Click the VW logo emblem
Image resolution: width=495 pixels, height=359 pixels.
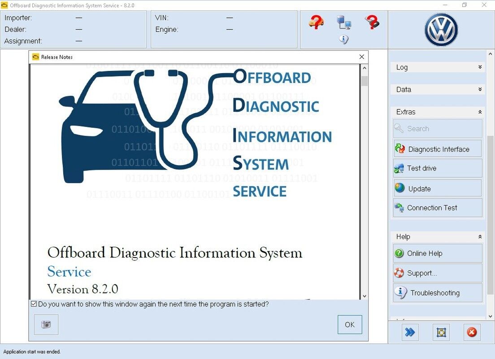(441, 29)
